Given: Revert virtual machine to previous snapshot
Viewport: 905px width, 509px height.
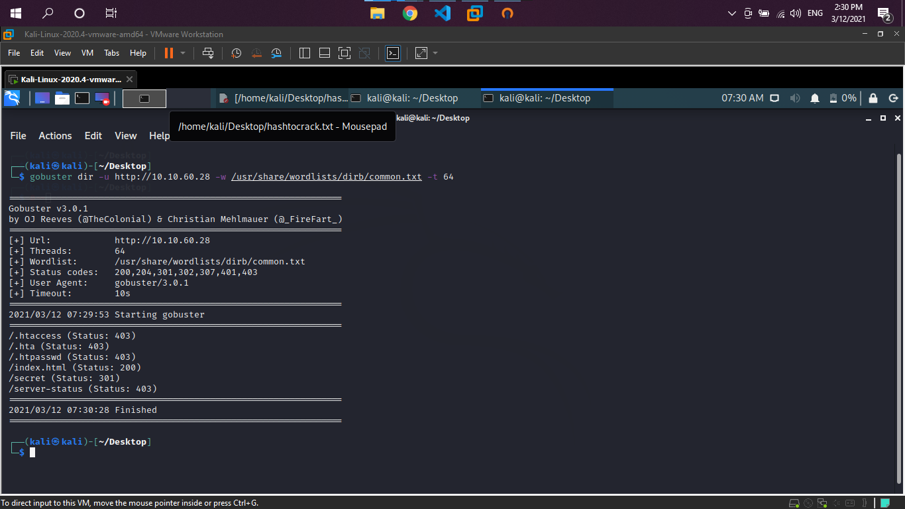Looking at the screenshot, I should pos(256,53).
